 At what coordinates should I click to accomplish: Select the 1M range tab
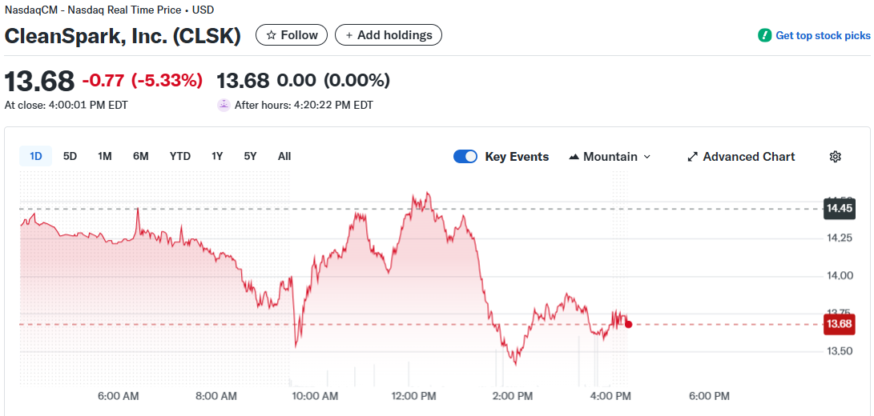point(105,156)
